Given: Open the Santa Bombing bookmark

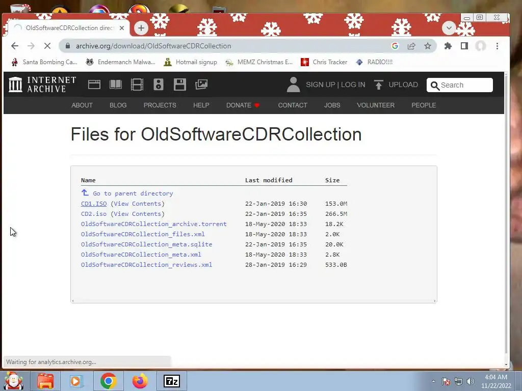Looking at the screenshot, I should [x=44, y=62].
